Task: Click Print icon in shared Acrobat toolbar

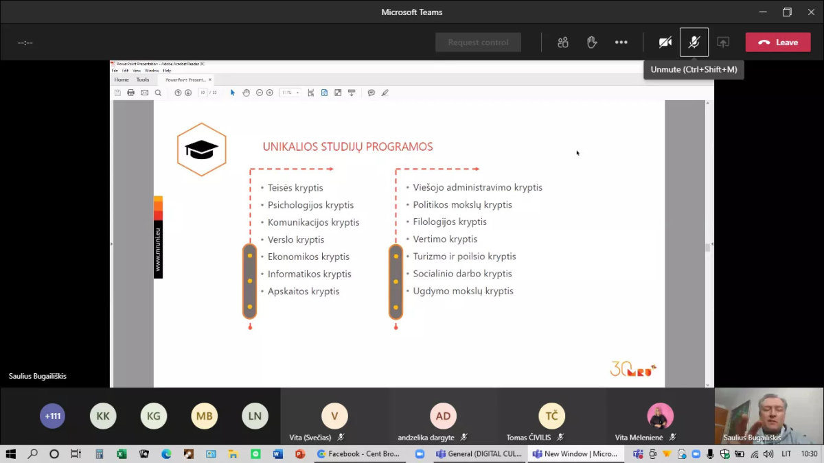Action: point(130,93)
